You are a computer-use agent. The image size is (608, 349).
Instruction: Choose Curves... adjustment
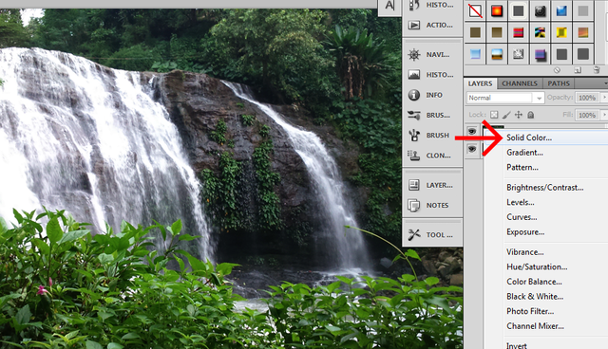pos(522,217)
